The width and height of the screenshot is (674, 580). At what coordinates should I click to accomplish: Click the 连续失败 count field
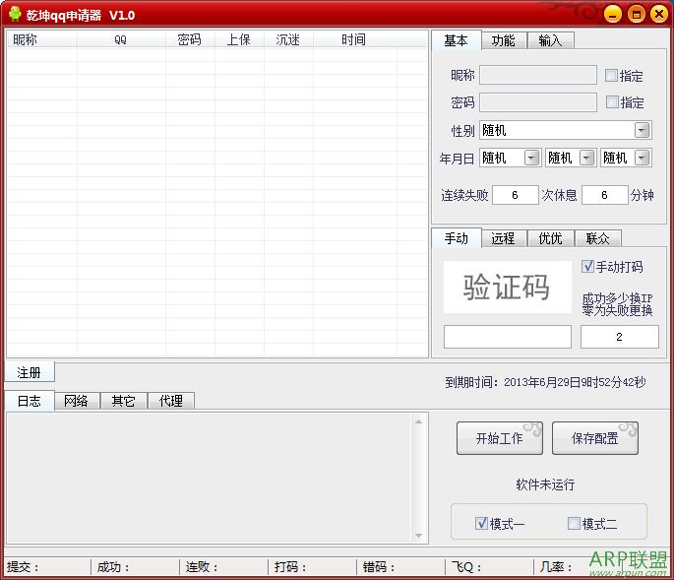[x=515, y=195]
